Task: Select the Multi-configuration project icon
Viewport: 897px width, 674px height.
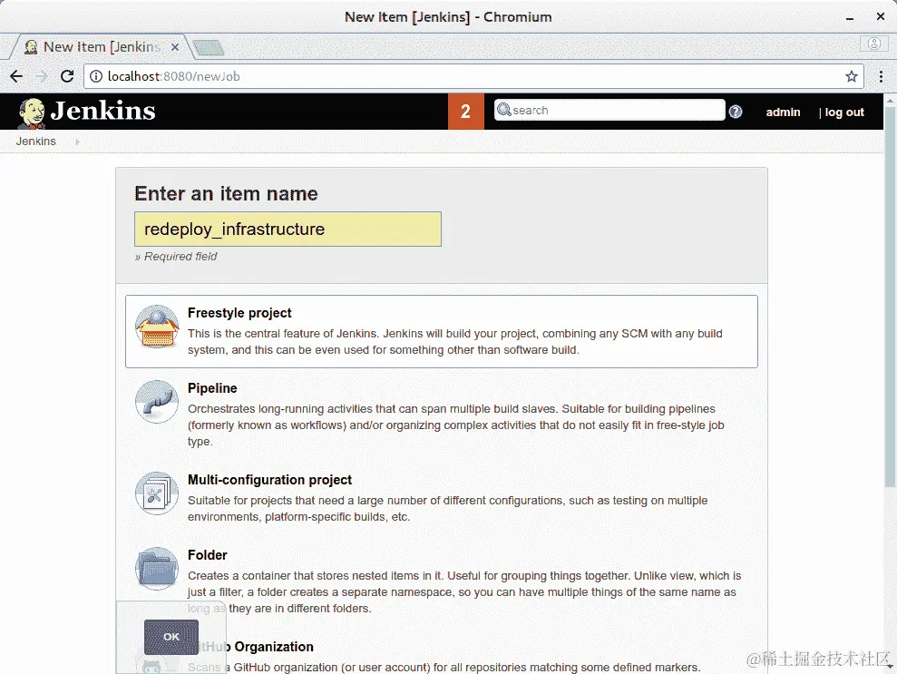Action: [x=157, y=493]
